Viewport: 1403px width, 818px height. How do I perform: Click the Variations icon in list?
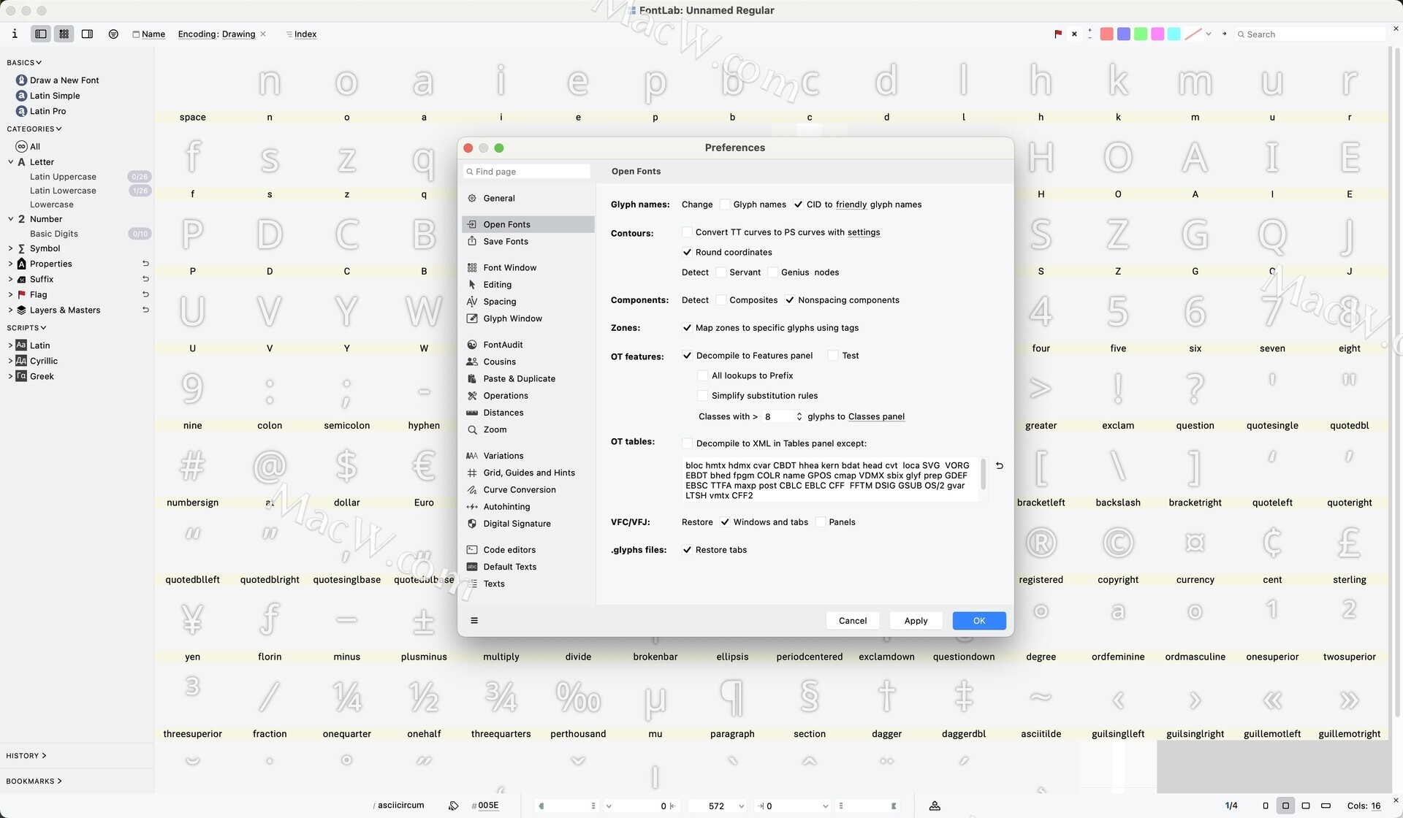pyautogui.click(x=472, y=456)
